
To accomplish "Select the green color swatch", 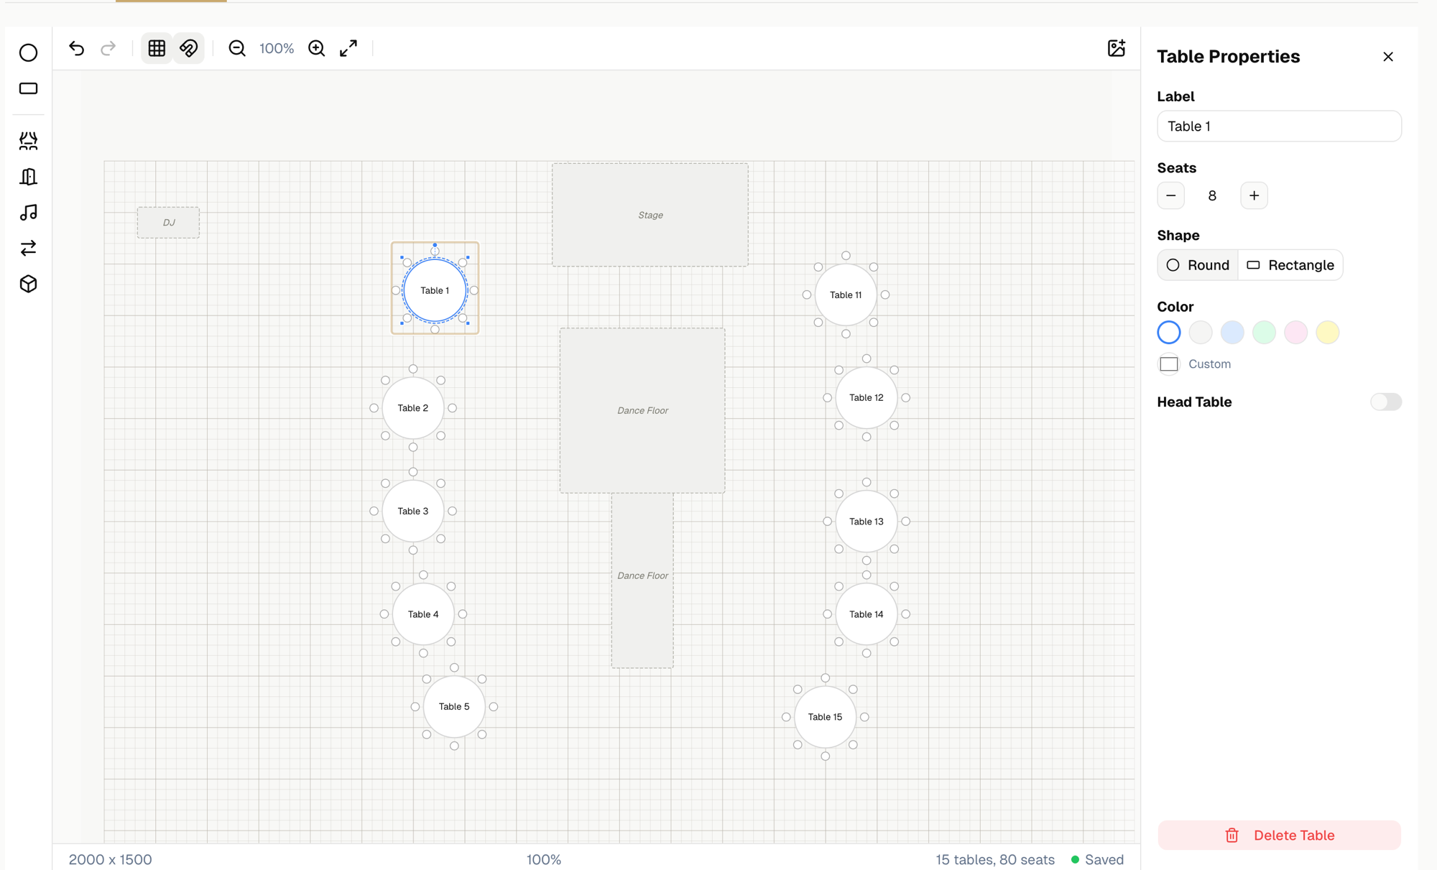I will point(1264,332).
